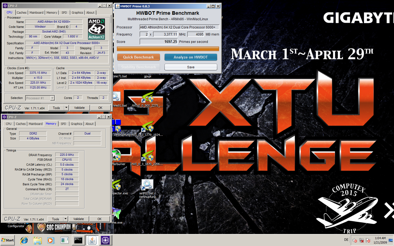
Task: Click Tools button in upper CPU-Z window
Action: [56, 108]
